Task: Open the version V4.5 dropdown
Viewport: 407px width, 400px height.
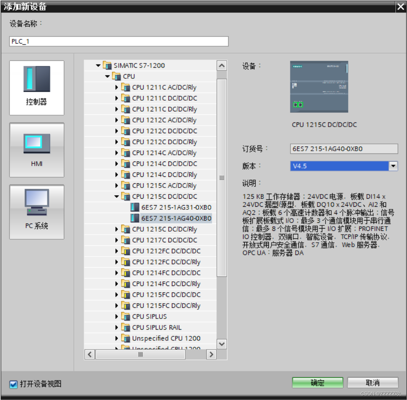Action: coord(393,166)
